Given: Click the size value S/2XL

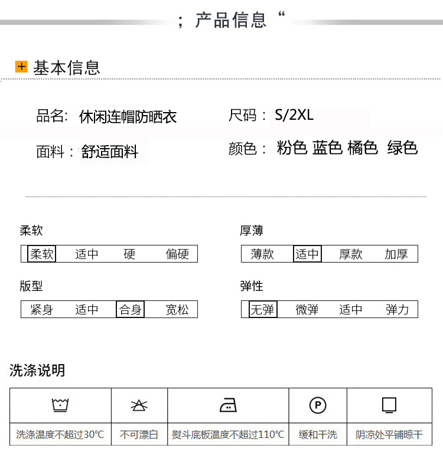Looking at the screenshot, I should [x=294, y=115].
